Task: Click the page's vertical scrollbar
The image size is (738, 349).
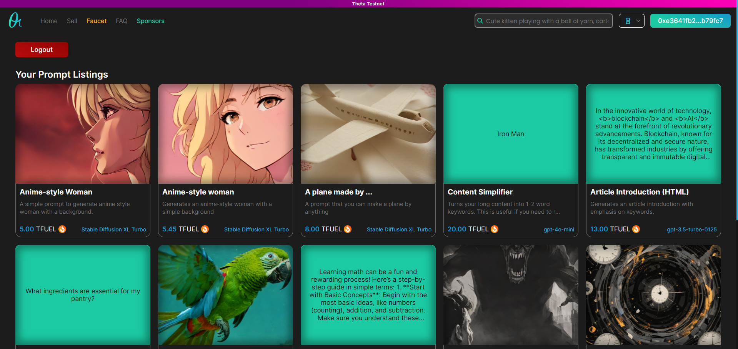Action: tap(737, 110)
